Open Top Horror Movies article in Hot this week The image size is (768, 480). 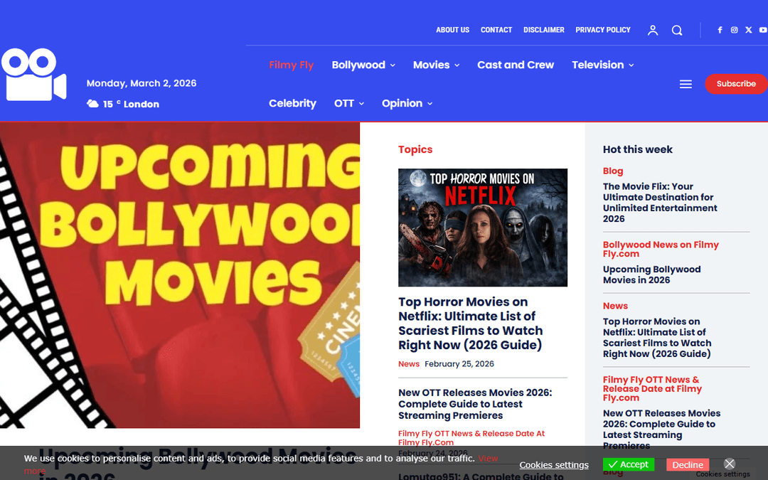657,338
